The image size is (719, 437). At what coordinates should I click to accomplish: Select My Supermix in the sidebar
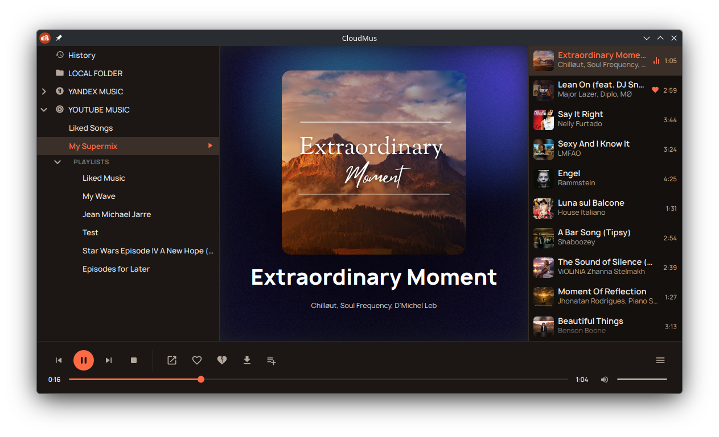pyautogui.click(x=128, y=146)
